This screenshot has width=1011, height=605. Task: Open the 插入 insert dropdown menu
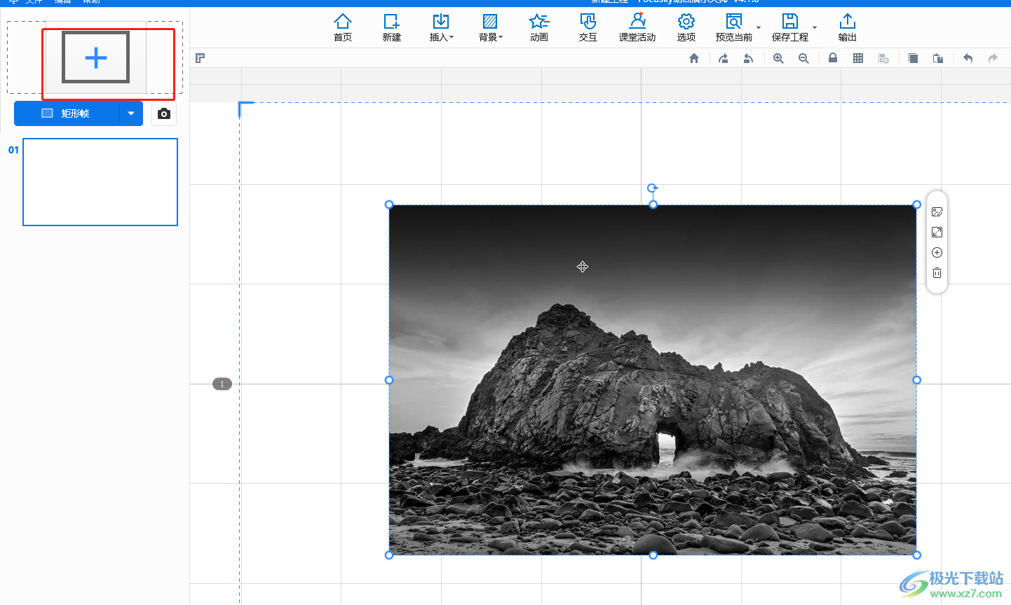click(x=441, y=28)
